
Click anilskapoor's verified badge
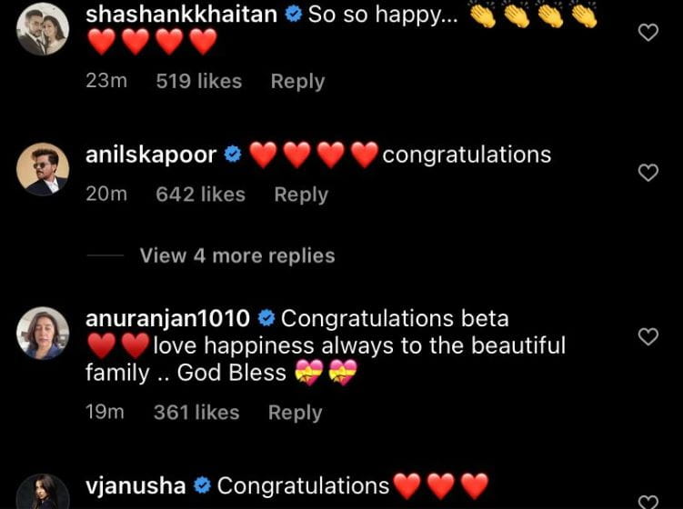point(233,155)
